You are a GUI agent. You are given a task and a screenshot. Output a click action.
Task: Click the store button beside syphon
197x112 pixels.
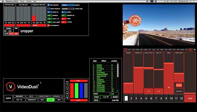(59, 100)
